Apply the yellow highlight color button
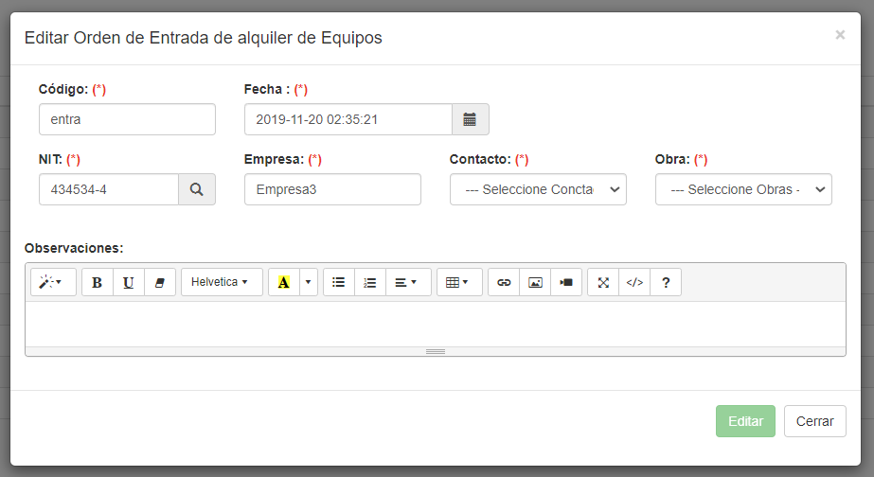874x477 pixels. [x=283, y=282]
